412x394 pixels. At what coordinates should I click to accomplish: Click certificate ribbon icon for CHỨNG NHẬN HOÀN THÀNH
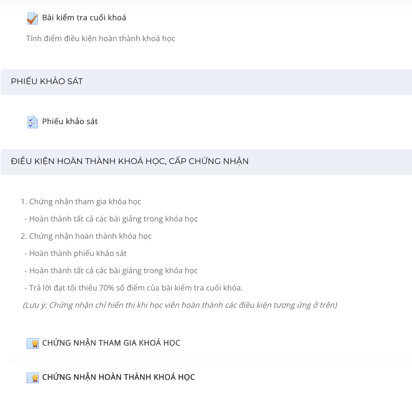(x=33, y=377)
